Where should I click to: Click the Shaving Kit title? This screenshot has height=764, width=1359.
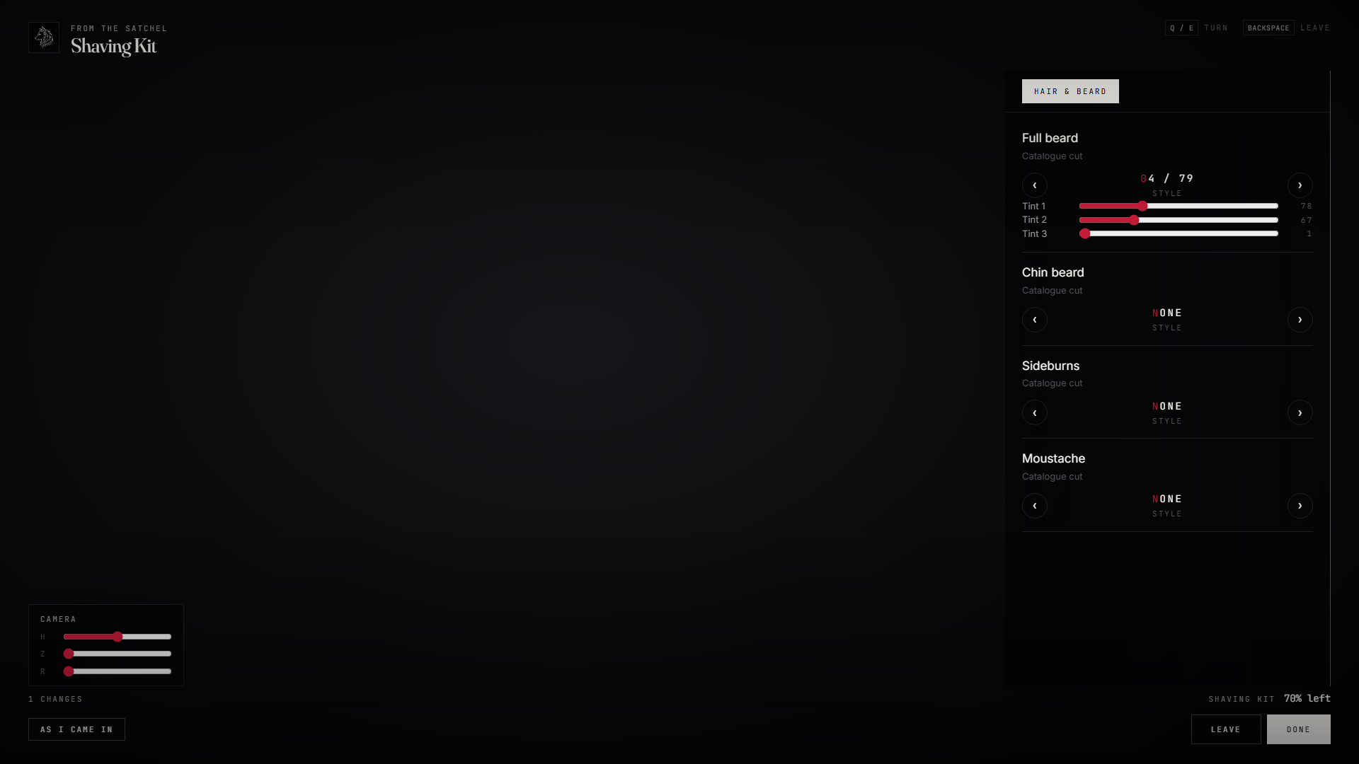pos(113,46)
